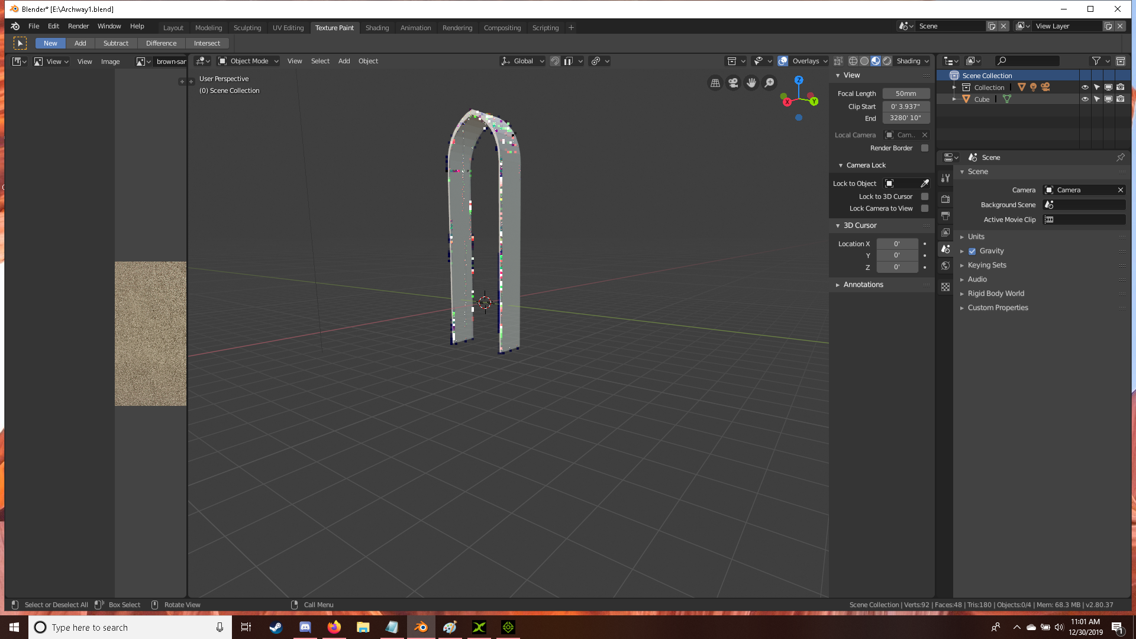Open Steam from the taskbar
Image resolution: width=1136 pixels, height=639 pixels.
coord(276,627)
